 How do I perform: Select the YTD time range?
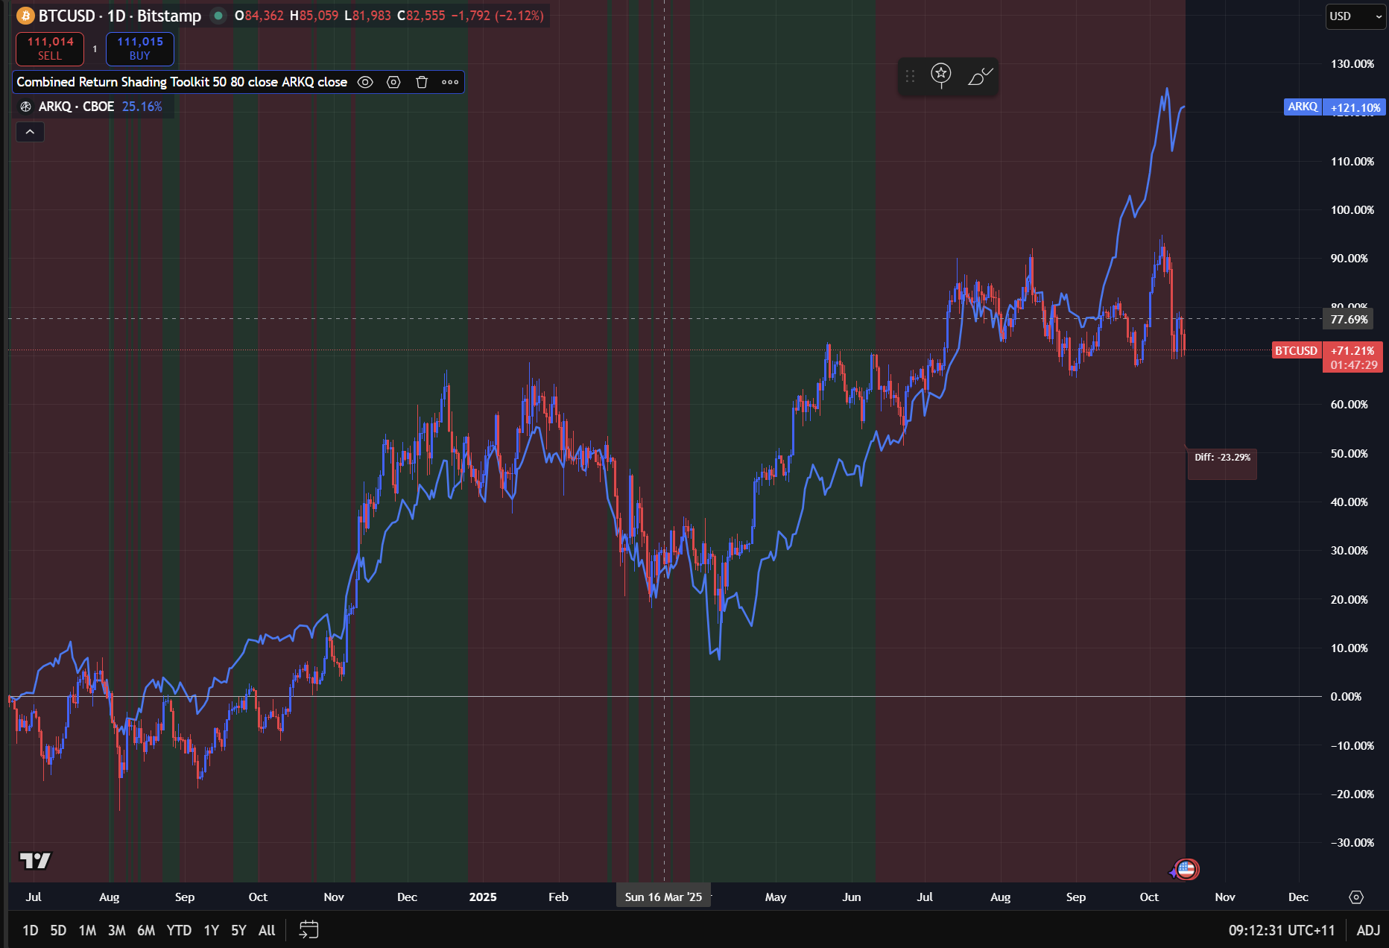click(179, 930)
